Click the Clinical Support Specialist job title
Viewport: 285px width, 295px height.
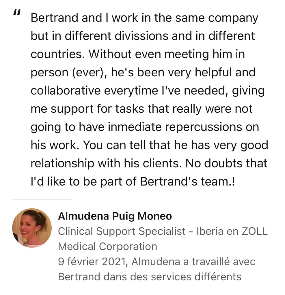(122, 231)
